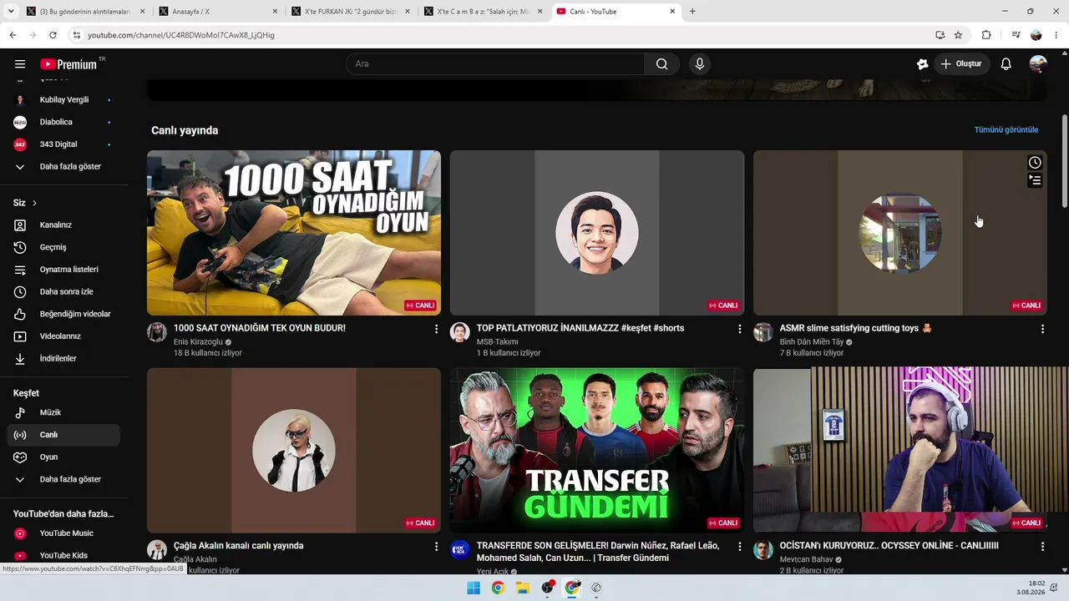Open Diabolica subscription channel
1069x601 pixels.
click(63, 122)
